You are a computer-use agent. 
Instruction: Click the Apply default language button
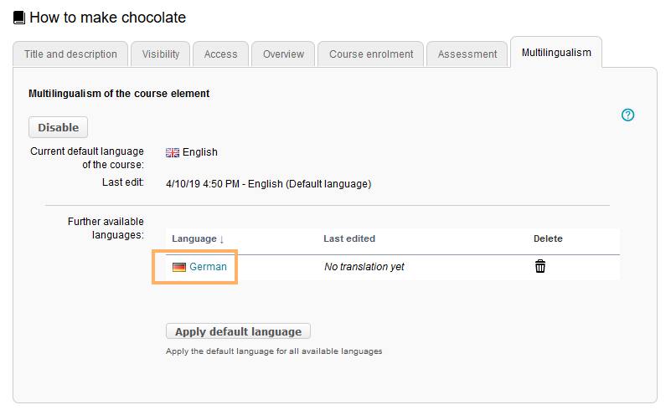click(x=238, y=331)
